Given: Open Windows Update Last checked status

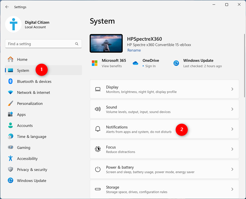Looking at the screenshot, I should coord(202,66).
